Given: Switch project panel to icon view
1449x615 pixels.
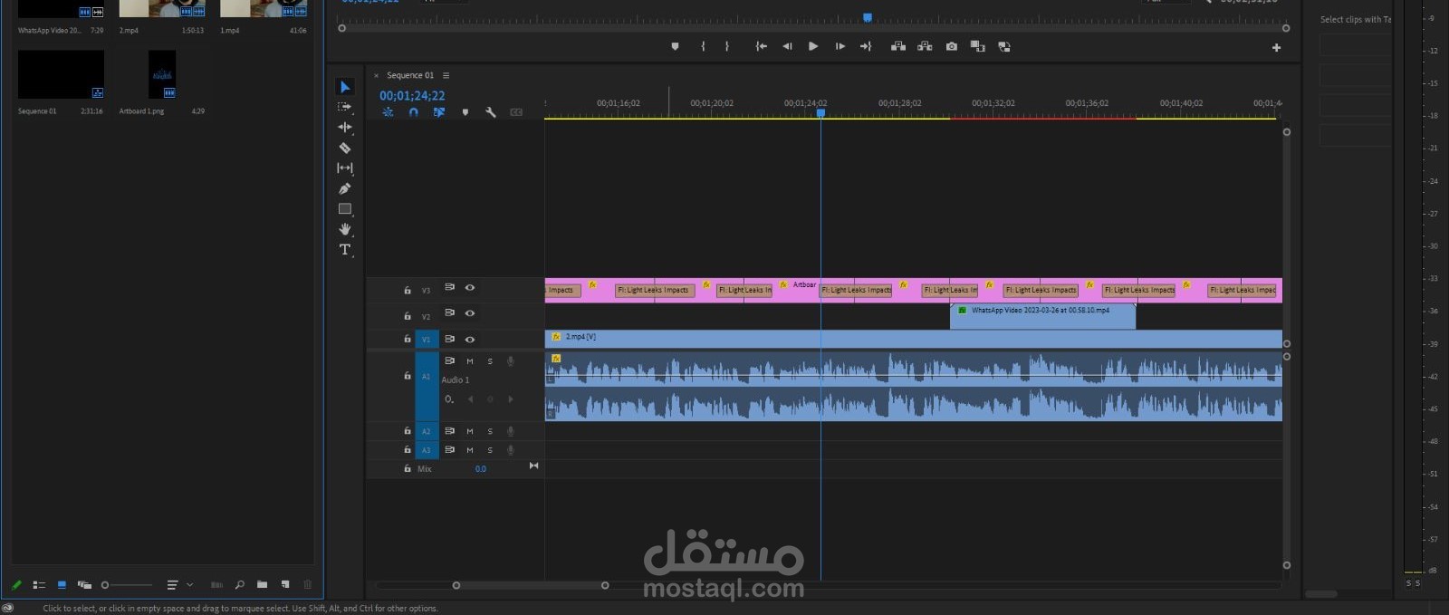Looking at the screenshot, I should 62,585.
